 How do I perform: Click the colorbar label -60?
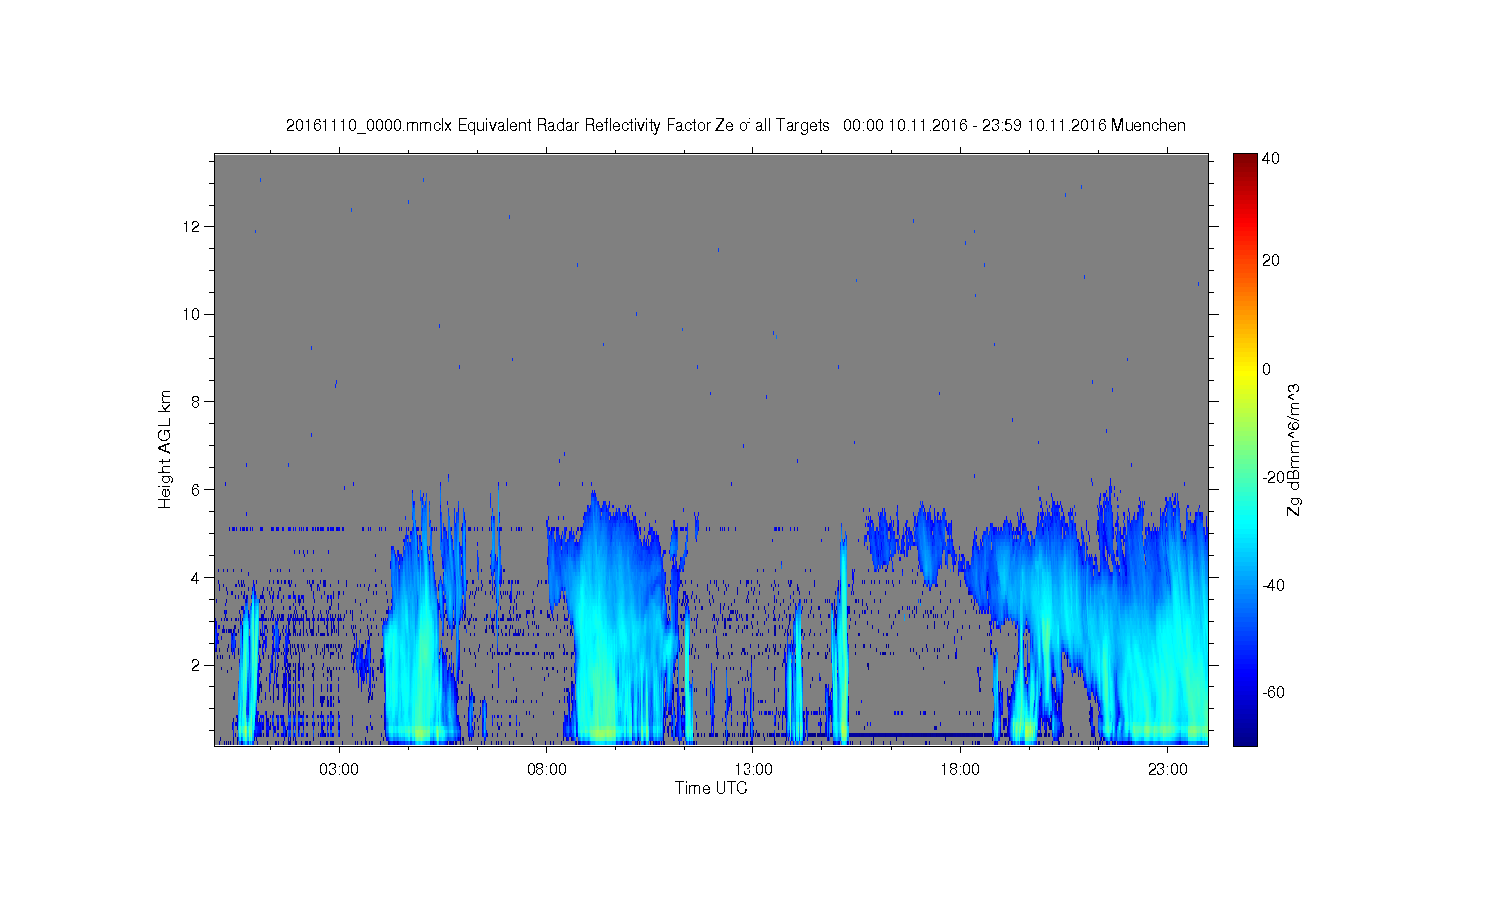[x=1273, y=692]
